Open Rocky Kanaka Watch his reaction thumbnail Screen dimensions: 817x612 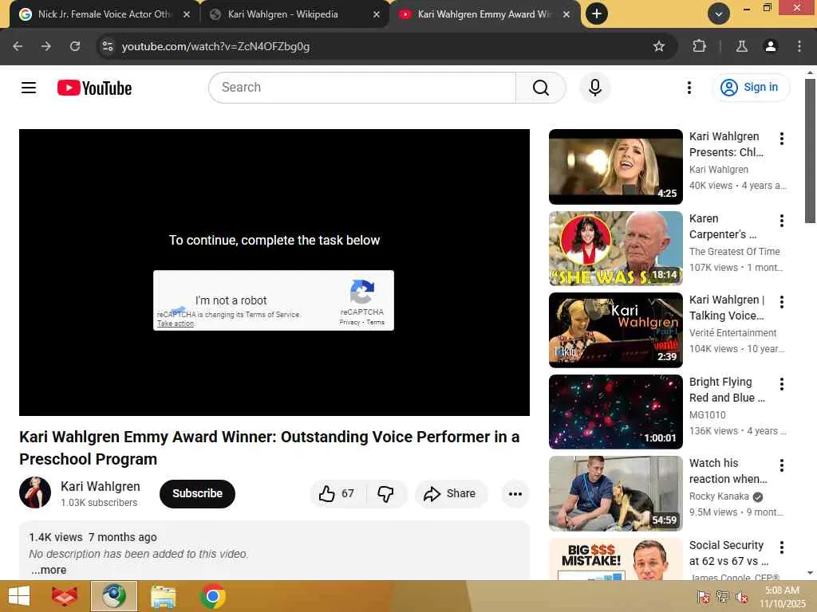tap(616, 493)
